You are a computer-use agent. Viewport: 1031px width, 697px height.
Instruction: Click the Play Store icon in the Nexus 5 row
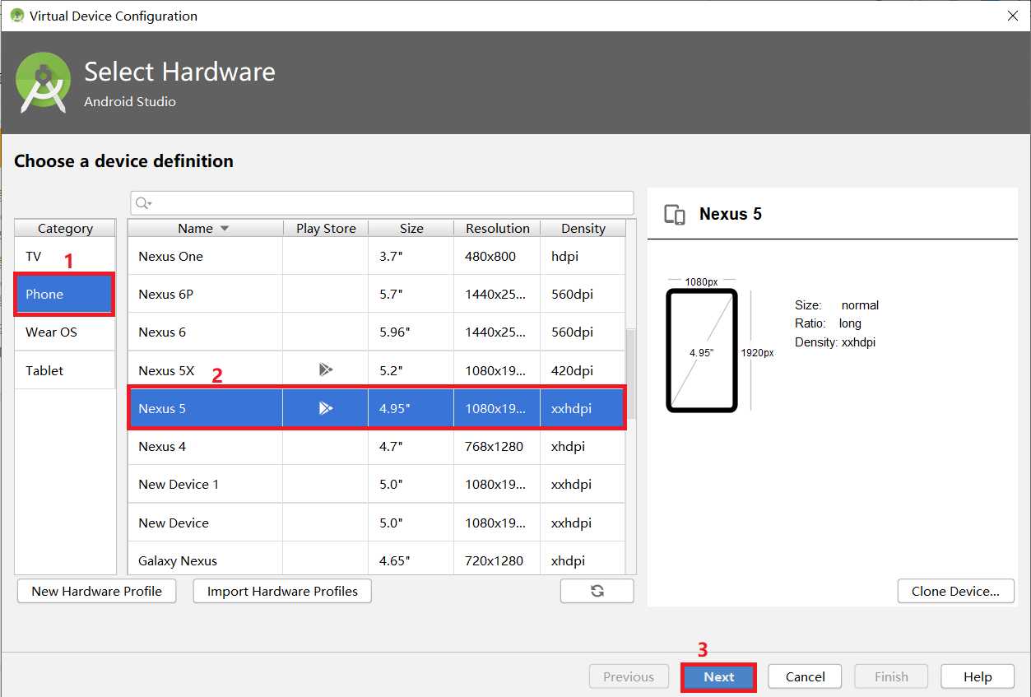[326, 408]
